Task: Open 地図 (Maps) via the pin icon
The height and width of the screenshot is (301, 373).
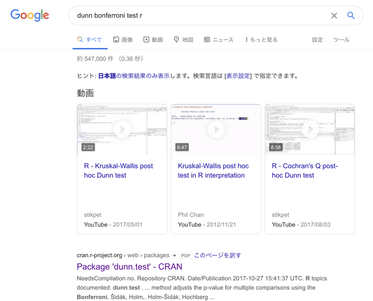Action: (178, 40)
